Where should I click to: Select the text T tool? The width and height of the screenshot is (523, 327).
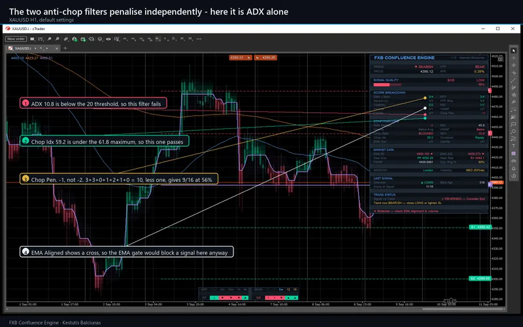[513, 145]
